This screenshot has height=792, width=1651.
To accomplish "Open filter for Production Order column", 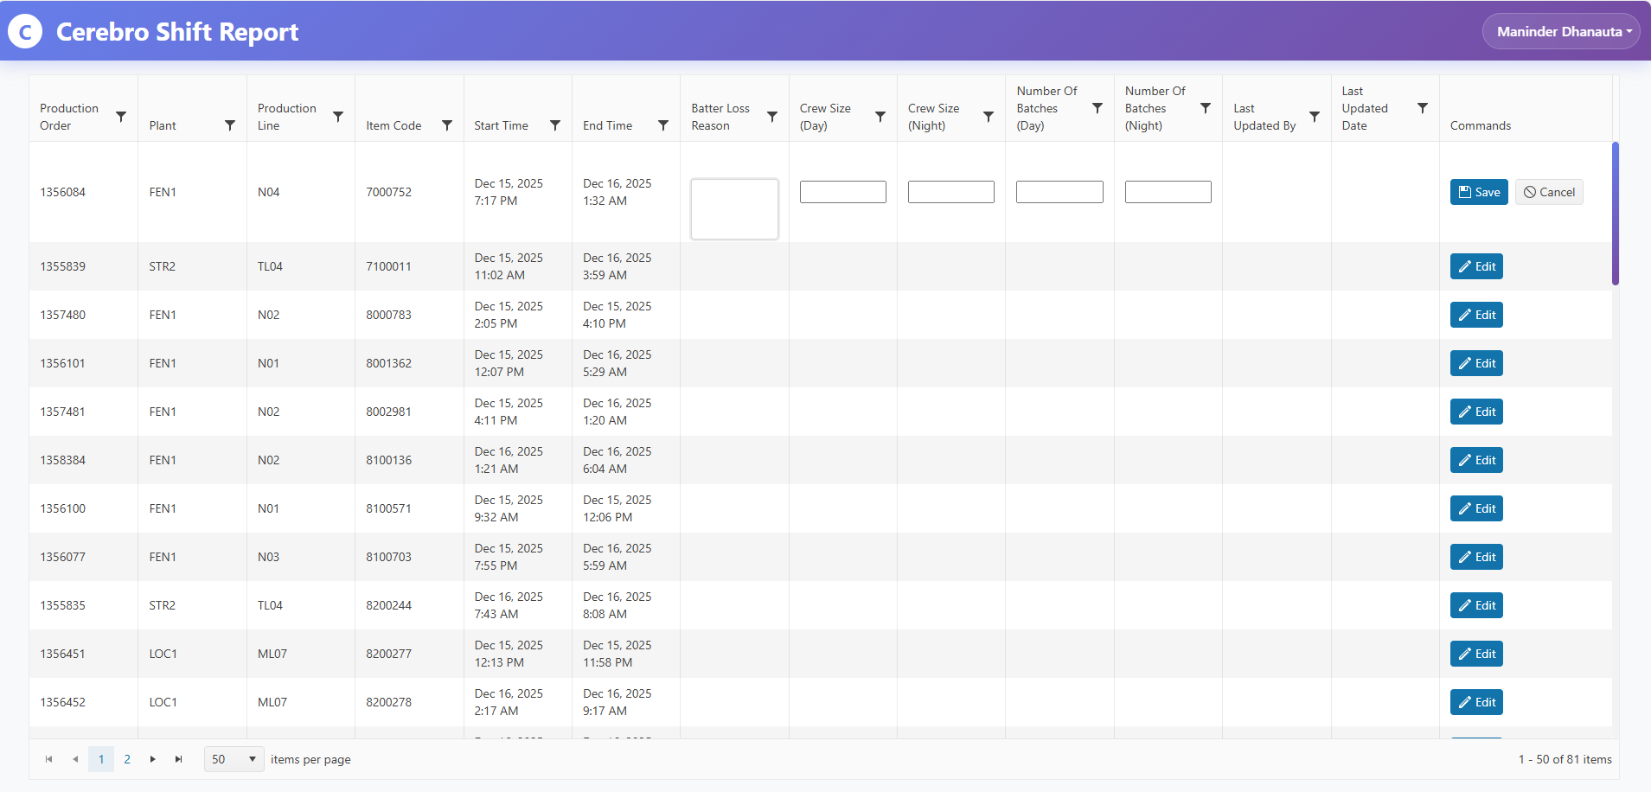I will 121,117.
